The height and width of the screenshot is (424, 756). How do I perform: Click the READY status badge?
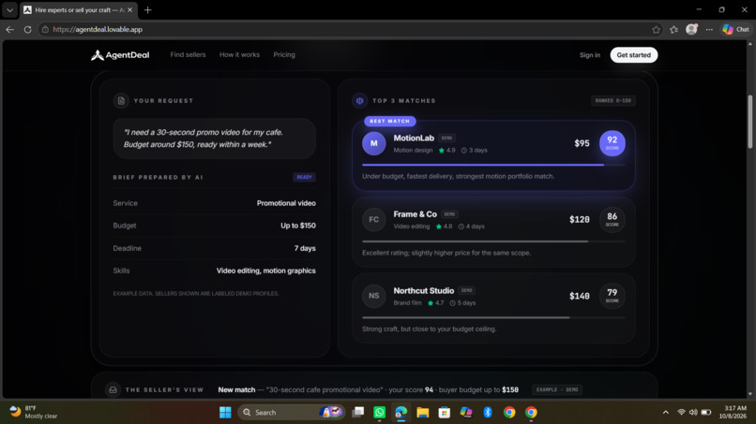(304, 177)
